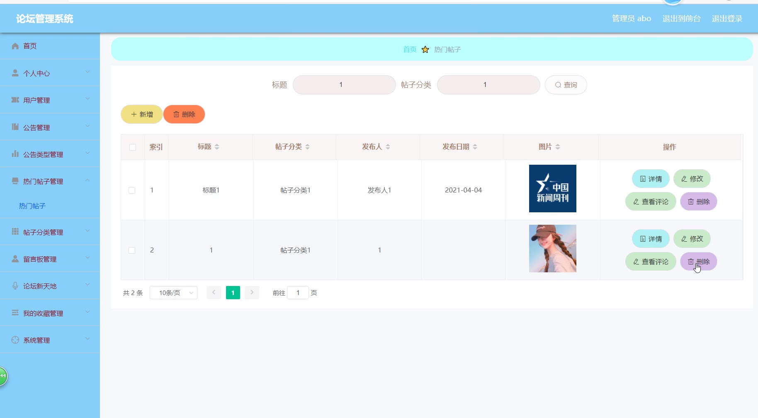Sort the table by 标题 column
This screenshot has height=418, width=758.
[217, 147]
